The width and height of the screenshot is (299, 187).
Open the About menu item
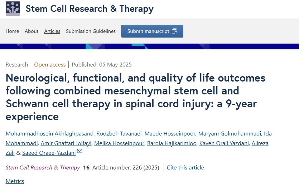[32, 31]
